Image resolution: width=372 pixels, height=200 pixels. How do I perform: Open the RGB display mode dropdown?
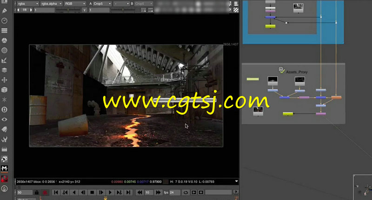(75, 4)
